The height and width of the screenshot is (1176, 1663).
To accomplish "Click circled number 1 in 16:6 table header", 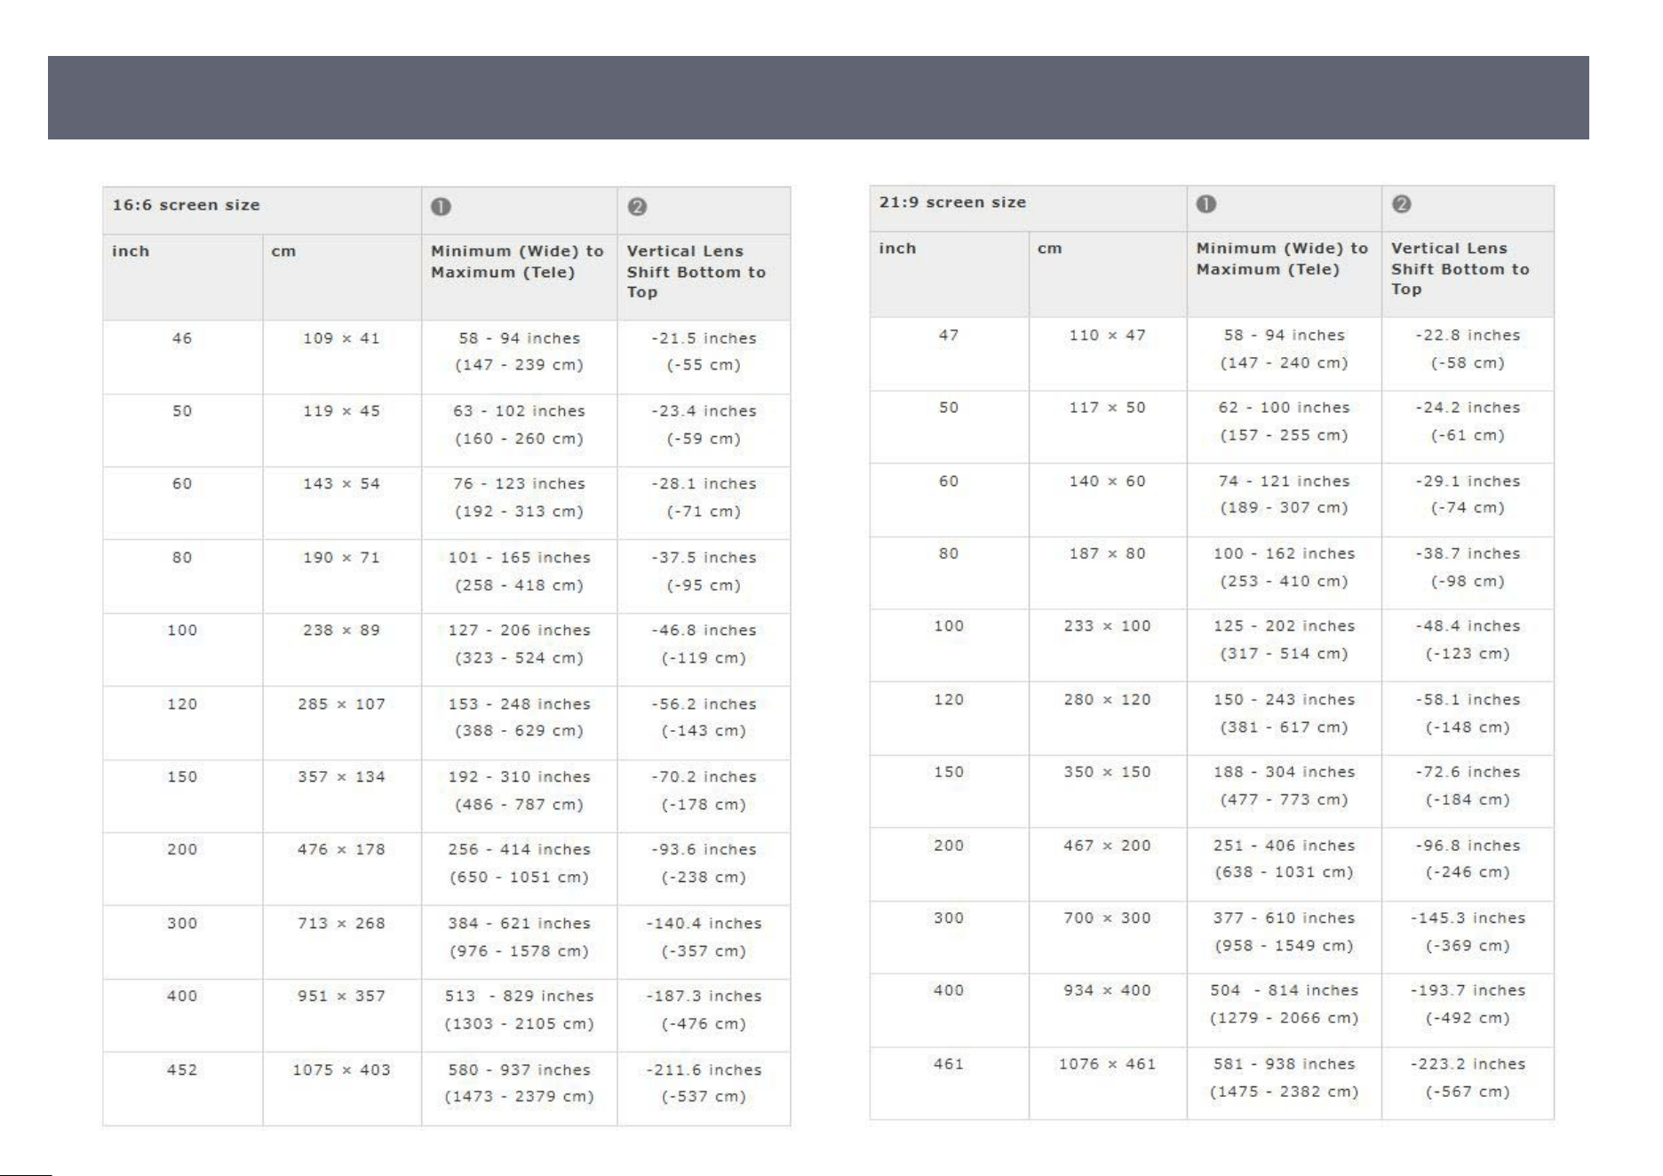I will [x=441, y=207].
